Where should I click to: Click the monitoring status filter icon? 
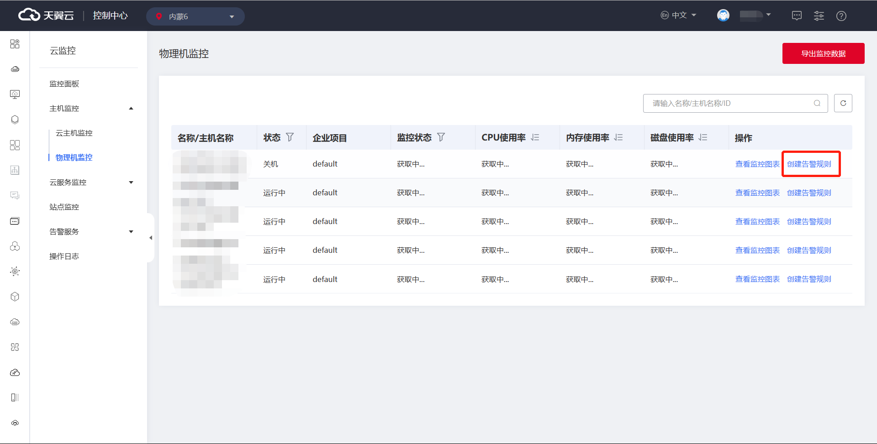click(441, 137)
